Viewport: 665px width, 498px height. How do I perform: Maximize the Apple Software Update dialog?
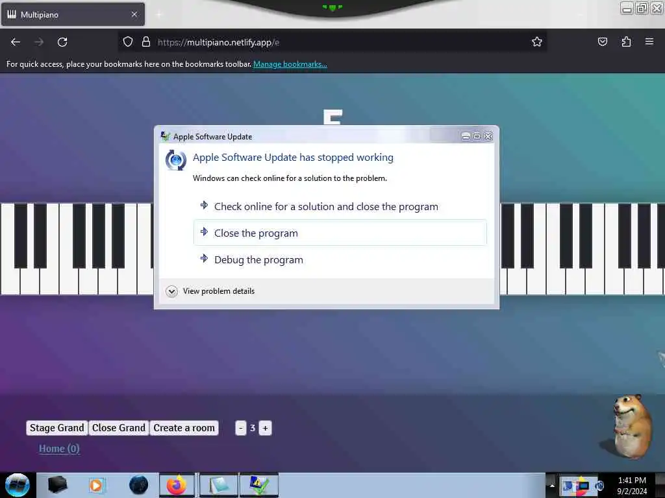[x=477, y=136]
